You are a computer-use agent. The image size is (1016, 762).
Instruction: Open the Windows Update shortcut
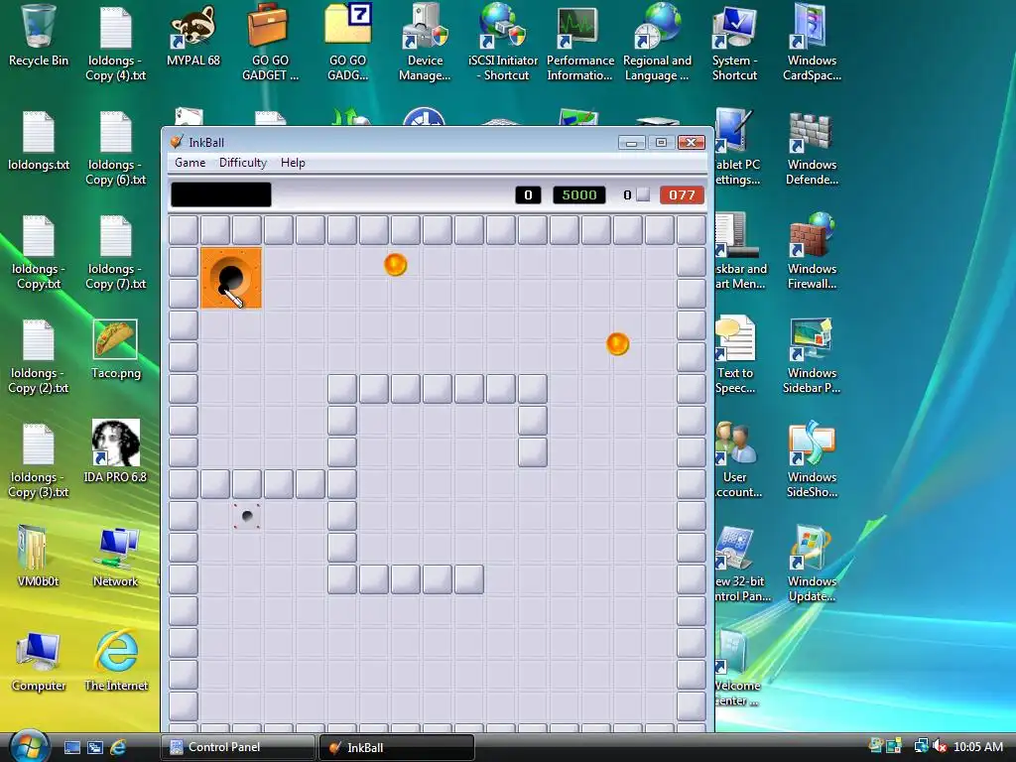[812, 564]
